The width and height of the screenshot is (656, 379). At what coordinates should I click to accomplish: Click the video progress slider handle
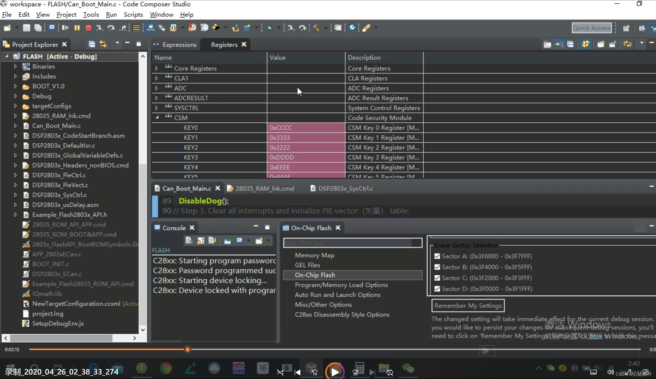coord(187,349)
